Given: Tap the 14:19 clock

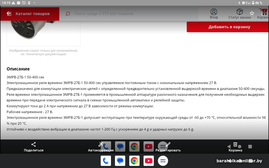Looking at the screenshot, I should tap(6, 3).
